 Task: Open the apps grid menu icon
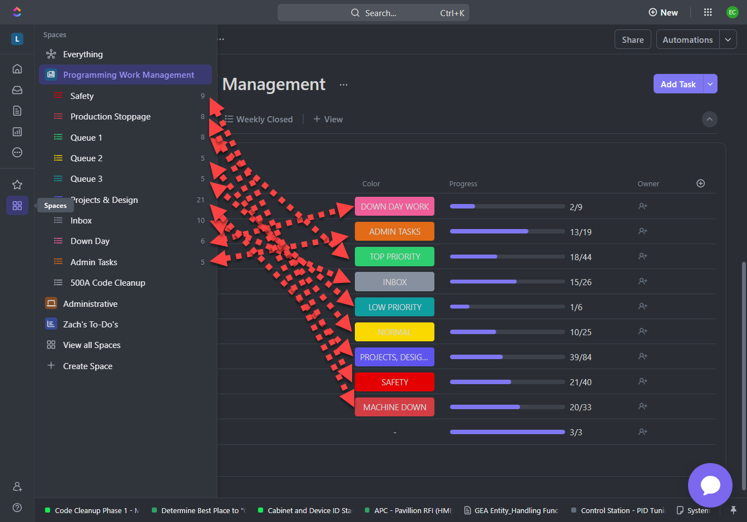click(708, 12)
